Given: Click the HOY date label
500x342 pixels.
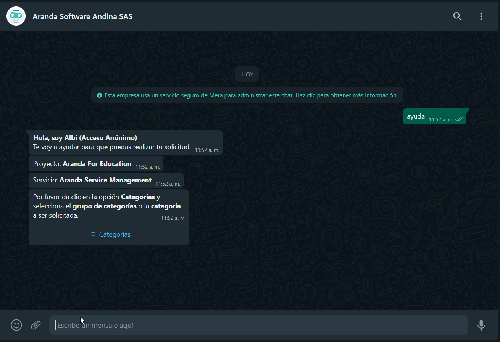Looking at the screenshot, I should pos(247,74).
